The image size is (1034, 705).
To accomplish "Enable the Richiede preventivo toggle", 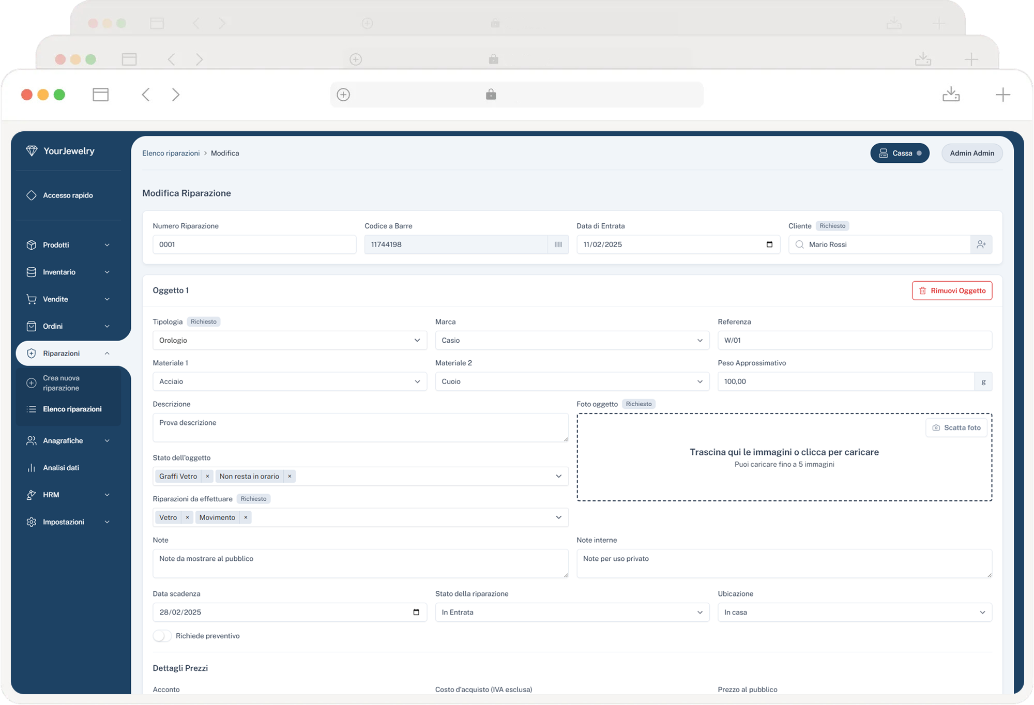I will pyautogui.click(x=162, y=635).
